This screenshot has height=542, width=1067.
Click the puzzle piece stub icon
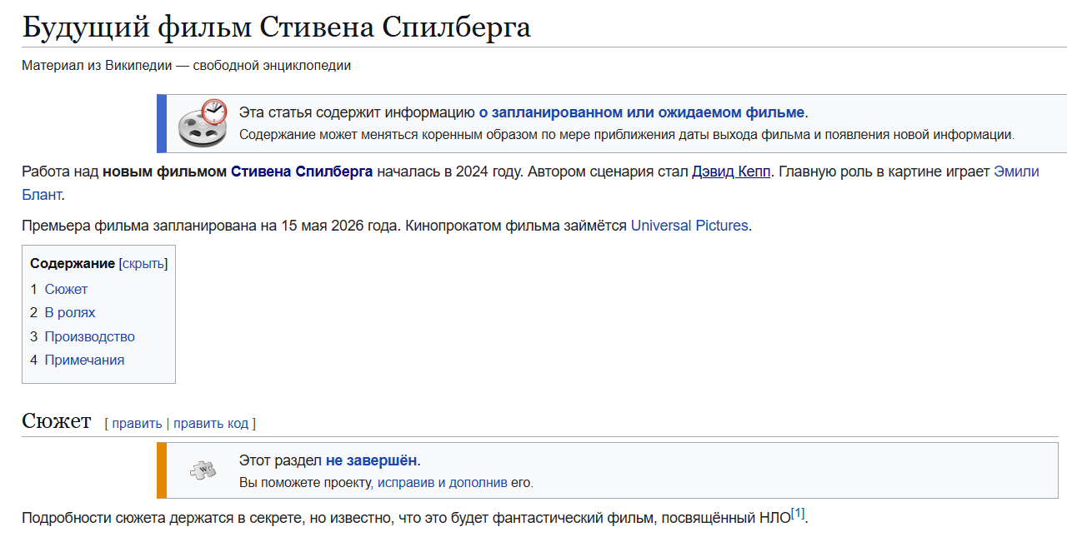pyautogui.click(x=203, y=470)
